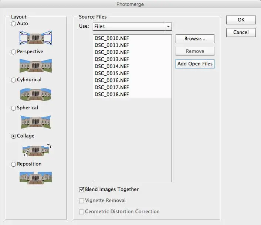
Task: Select DSC_0010.NEF in the file list
Action: [112, 38]
